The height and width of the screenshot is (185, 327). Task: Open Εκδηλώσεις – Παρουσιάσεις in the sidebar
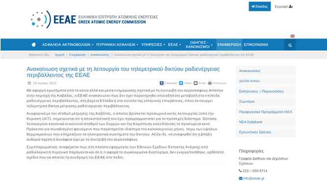[x=261, y=91]
